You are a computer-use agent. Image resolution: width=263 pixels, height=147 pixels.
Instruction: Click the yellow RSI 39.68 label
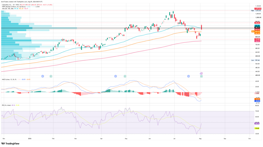[257, 128]
